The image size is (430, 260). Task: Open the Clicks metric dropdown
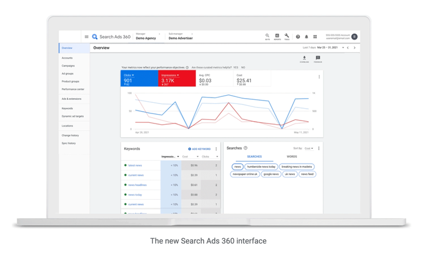pos(129,75)
